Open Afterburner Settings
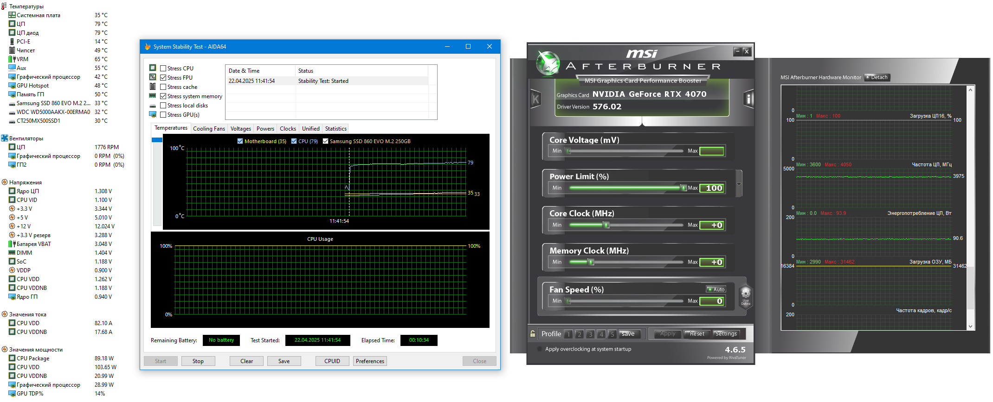Image resolution: width=993 pixels, height=402 pixels. tap(726, 334)
